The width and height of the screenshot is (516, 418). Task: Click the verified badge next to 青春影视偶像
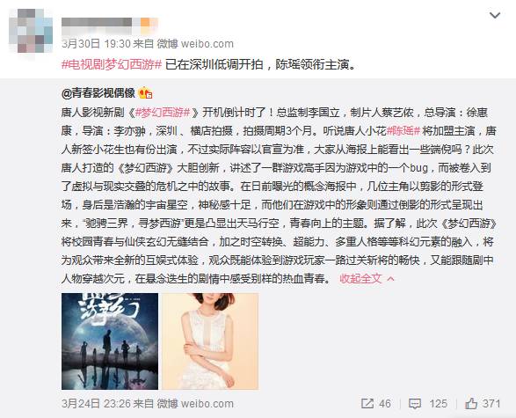145,93
